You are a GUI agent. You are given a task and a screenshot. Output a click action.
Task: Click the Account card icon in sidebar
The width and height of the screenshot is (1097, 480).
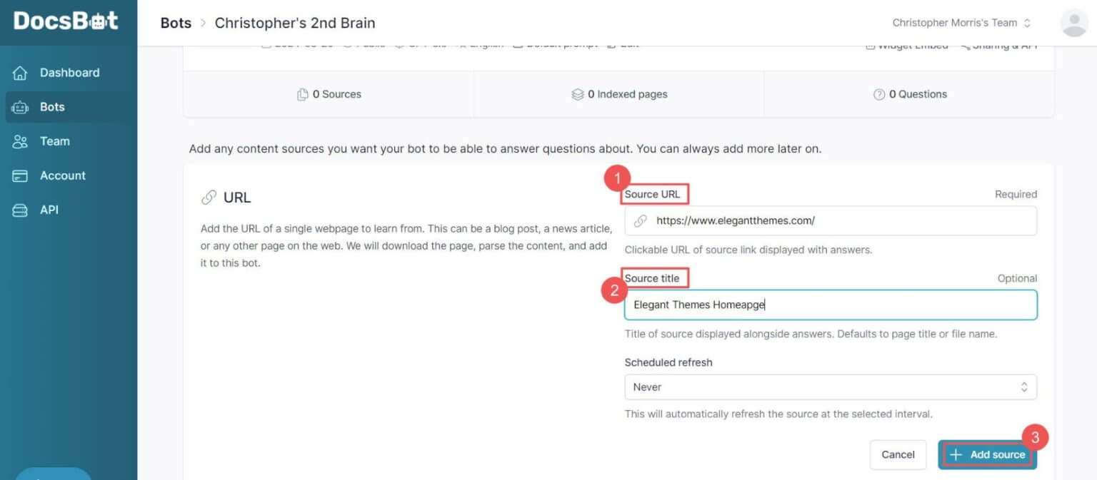click(x=20, y=175)
